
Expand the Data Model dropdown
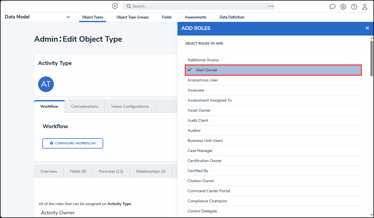(68, 17)
